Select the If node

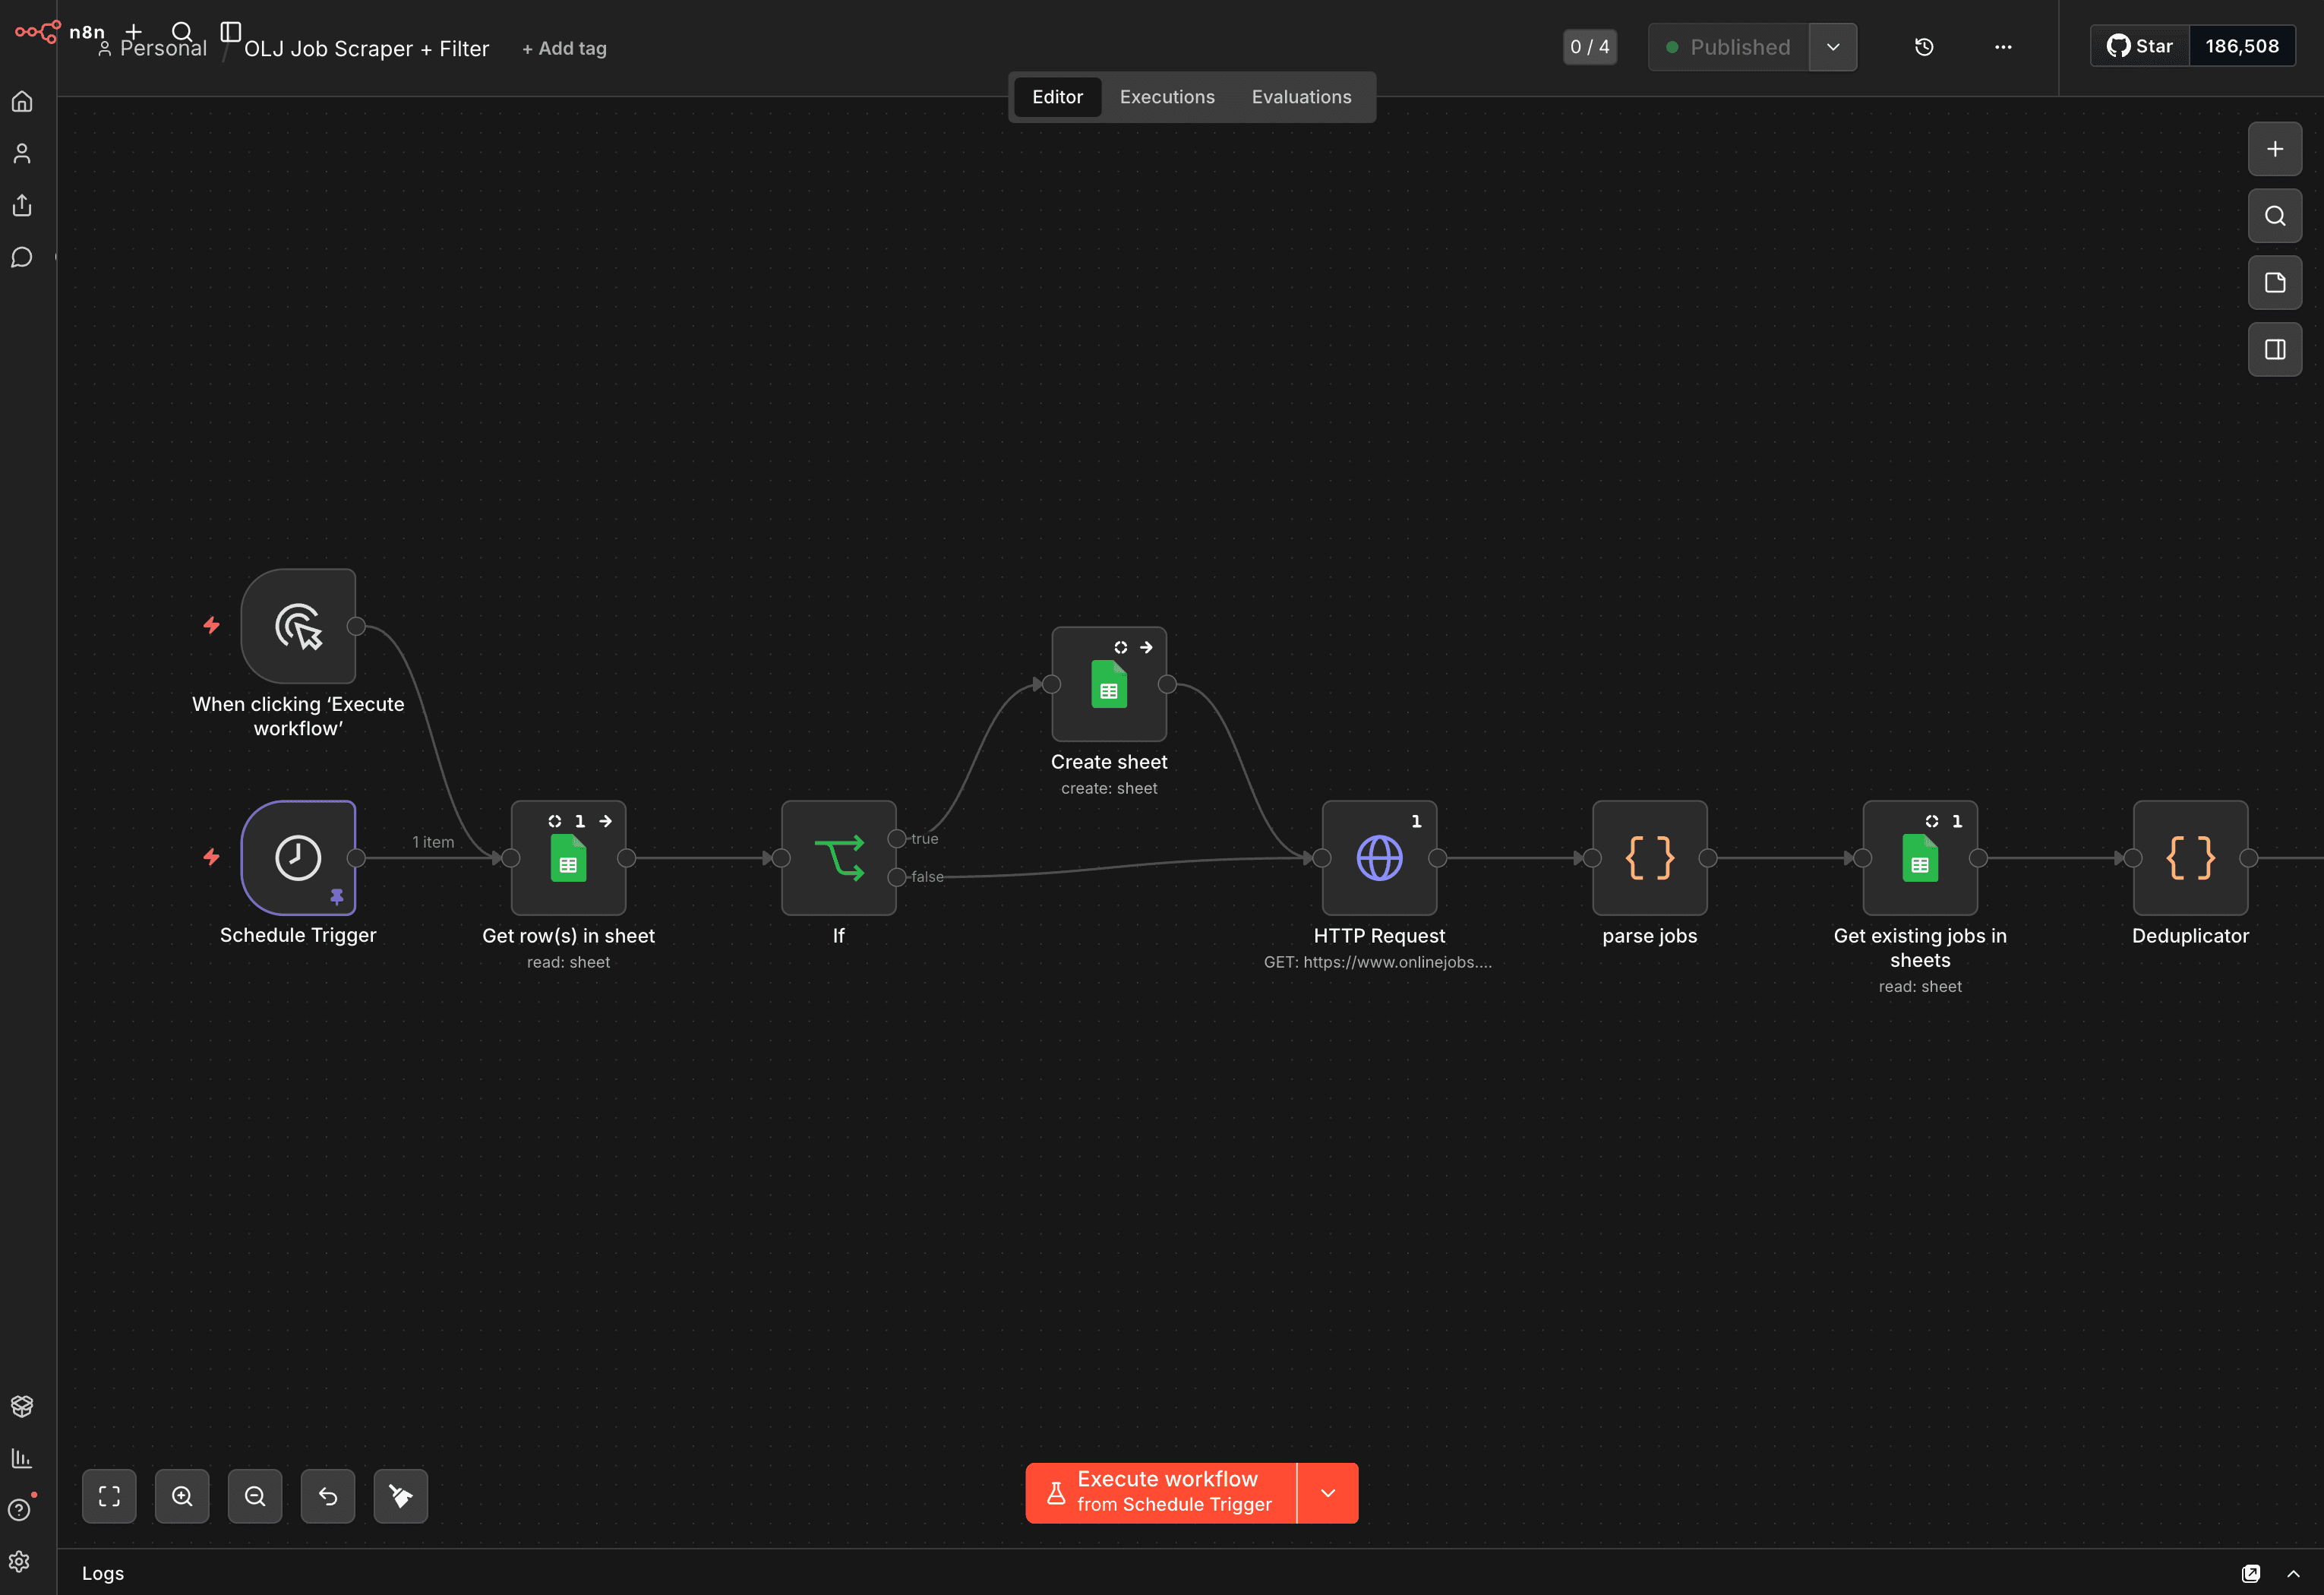click(839, 858)
